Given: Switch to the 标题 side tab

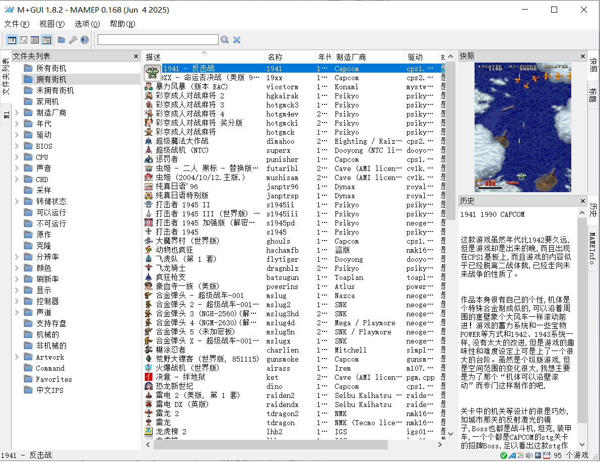Looking at the screenshot, I should click(x=593, y=95).
